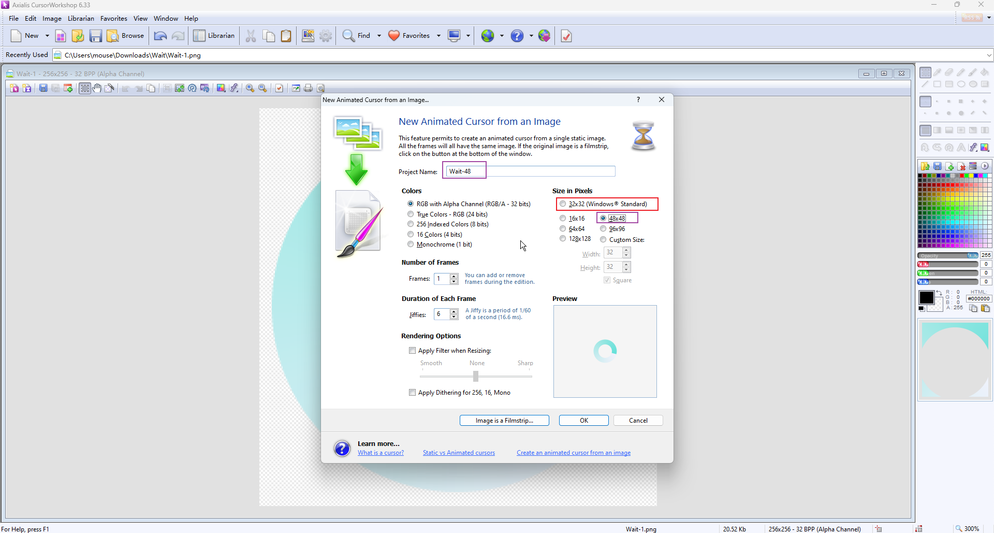Enable Apply Filter when Resizing checkbox
This screenshot has width=994, height=533.
point(413,351)
